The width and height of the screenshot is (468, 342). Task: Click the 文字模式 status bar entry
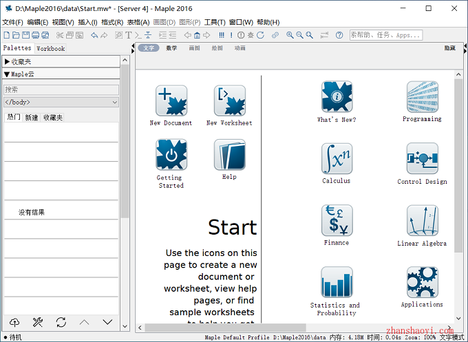452,337
